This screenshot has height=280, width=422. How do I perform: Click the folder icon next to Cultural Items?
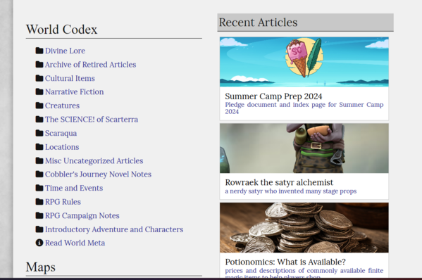(x=39, y=78)
